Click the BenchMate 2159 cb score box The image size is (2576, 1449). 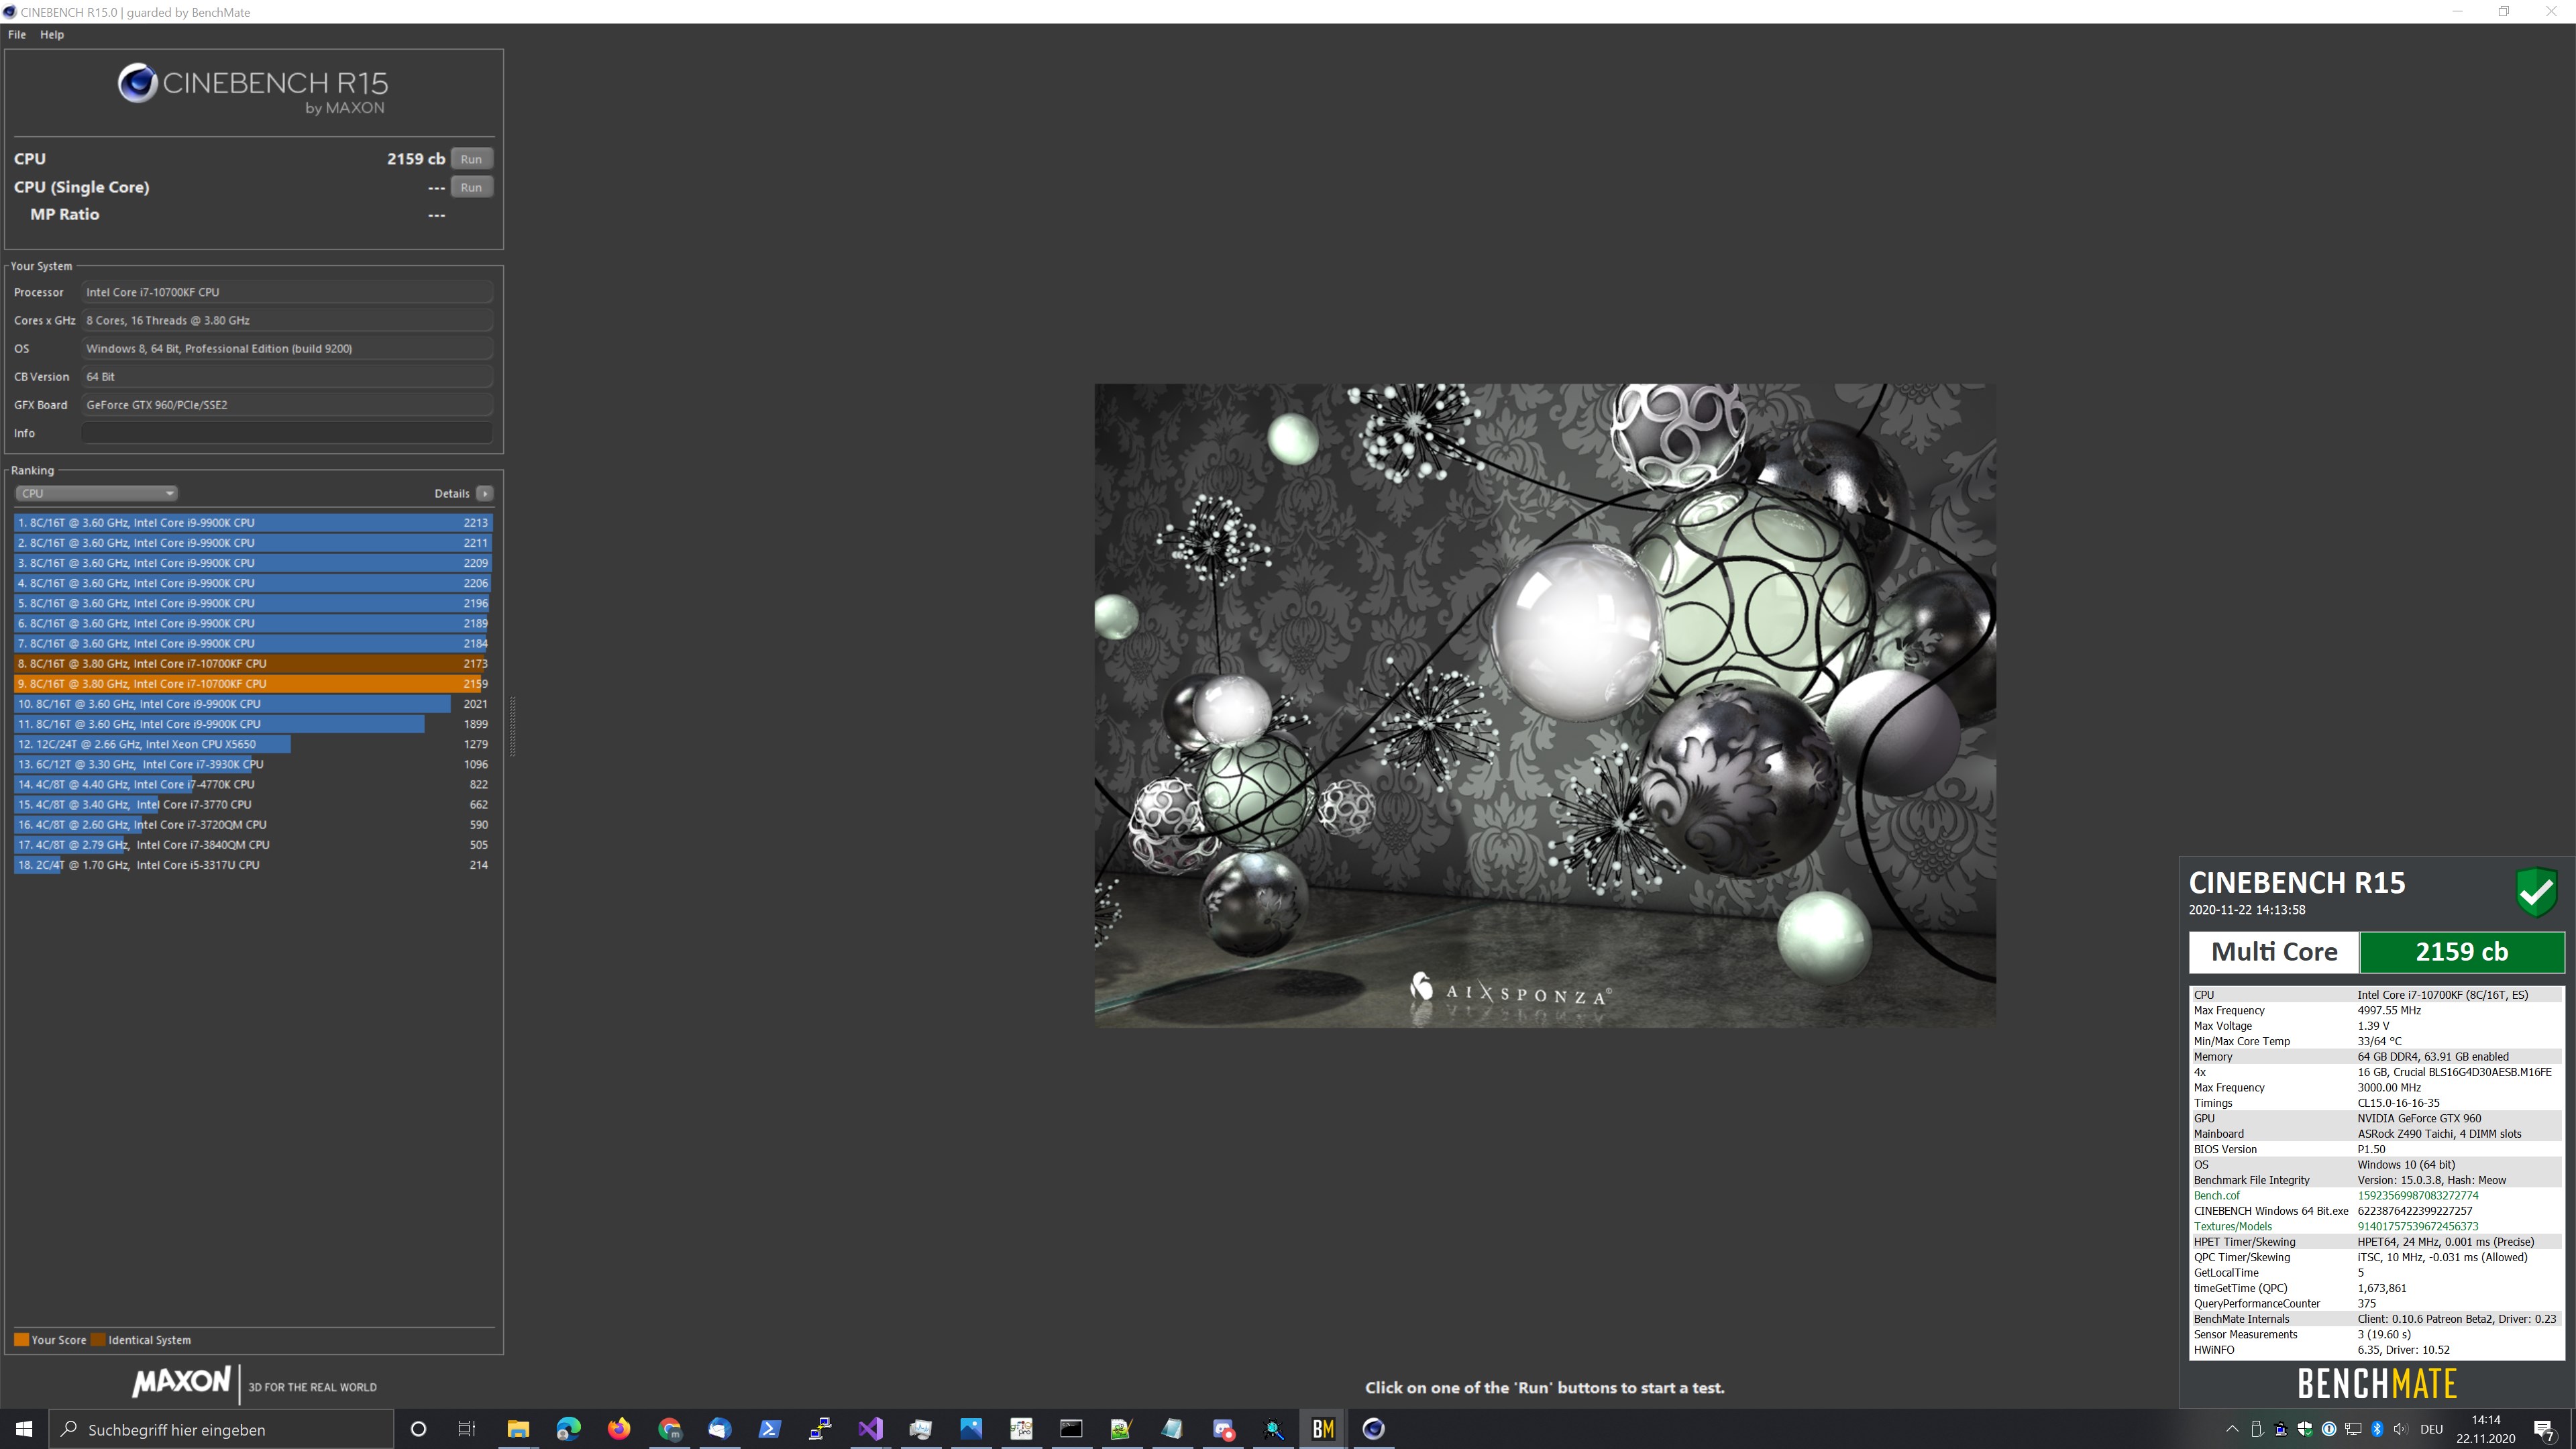click(2462, 952)
